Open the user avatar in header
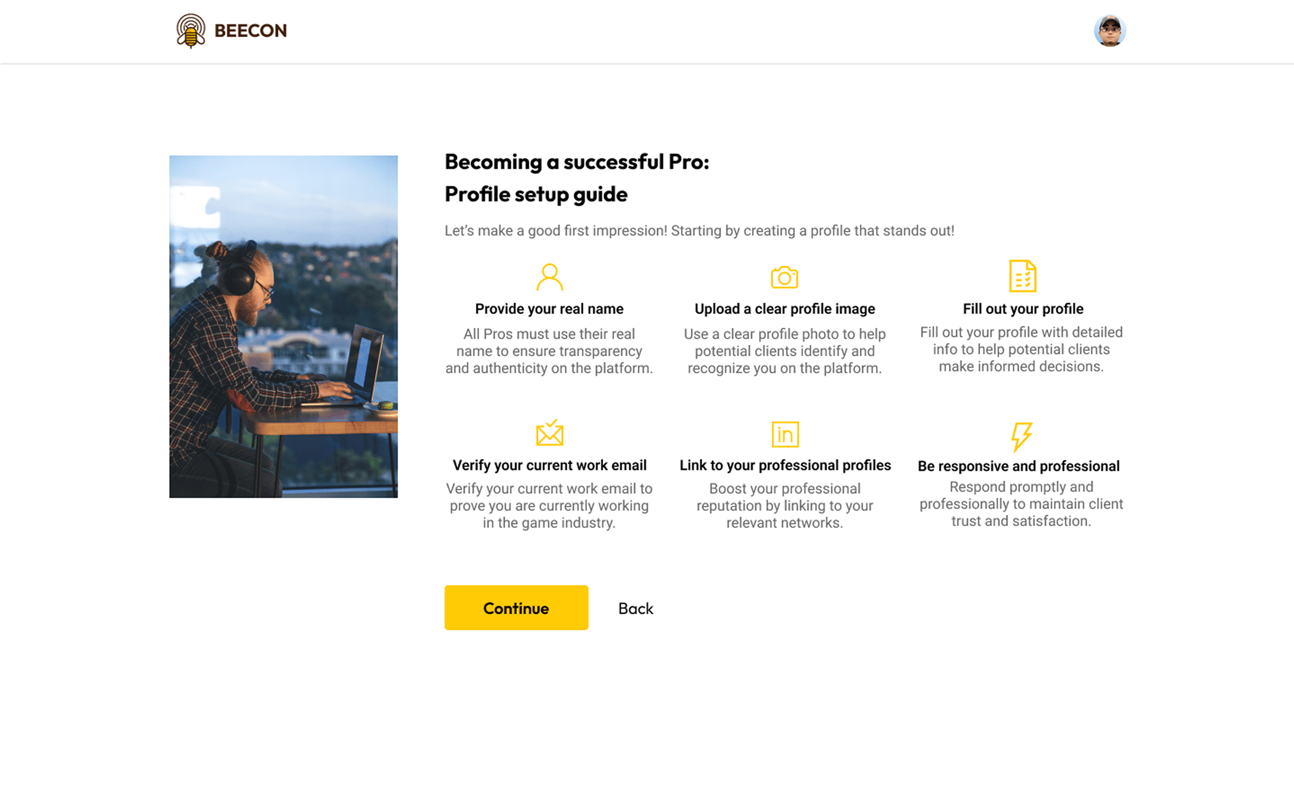 point(1109,31)
